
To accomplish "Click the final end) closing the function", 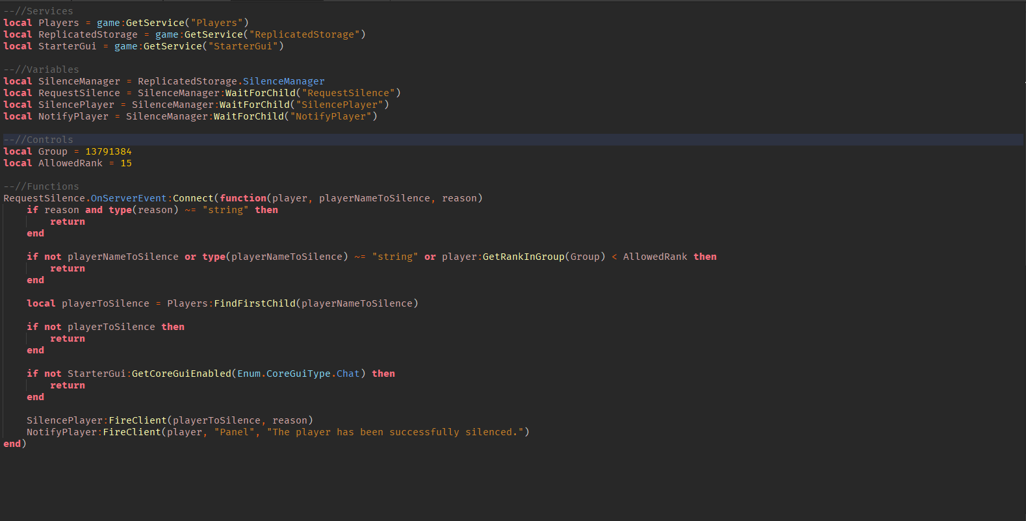I will pyautogui.click(x=15, y=444).
